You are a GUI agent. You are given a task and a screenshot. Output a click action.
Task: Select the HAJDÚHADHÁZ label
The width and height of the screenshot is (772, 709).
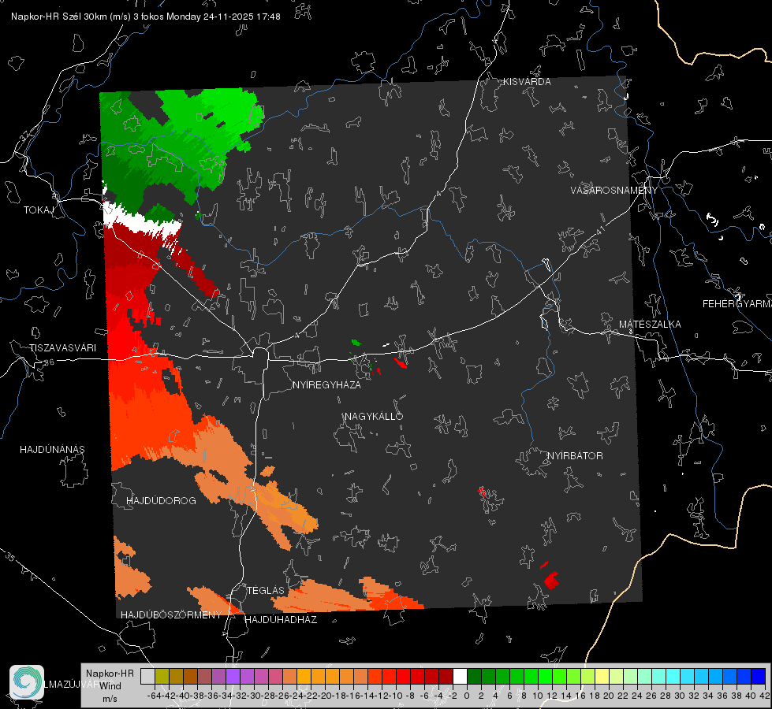click(281, 619)
